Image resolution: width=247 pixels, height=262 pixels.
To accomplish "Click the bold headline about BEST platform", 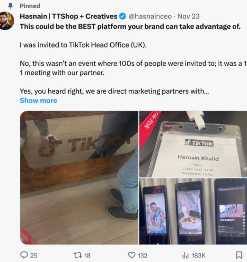I will point(130,27).
